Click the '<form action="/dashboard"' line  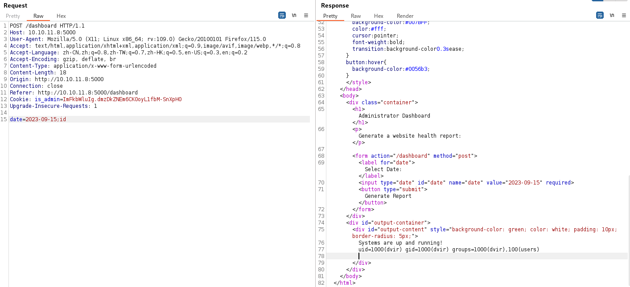tap(415, 156)
